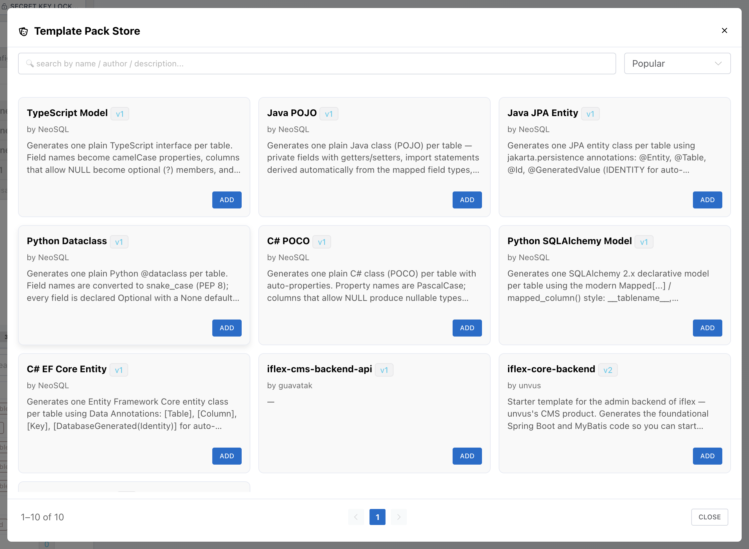Click the v1 badge on Python SQLAlchemy Model

[x=644, y=242]
